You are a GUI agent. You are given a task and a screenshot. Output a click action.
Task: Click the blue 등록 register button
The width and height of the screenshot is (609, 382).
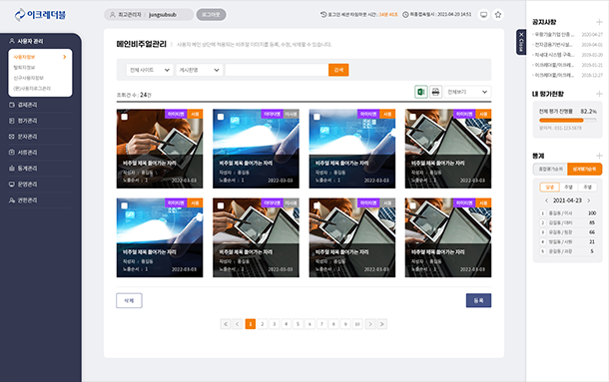478,300
